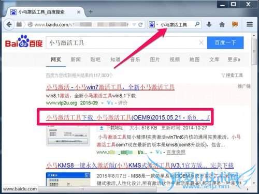
Task: Switch to the 新闻 tab
Action: tap(76, 59)
